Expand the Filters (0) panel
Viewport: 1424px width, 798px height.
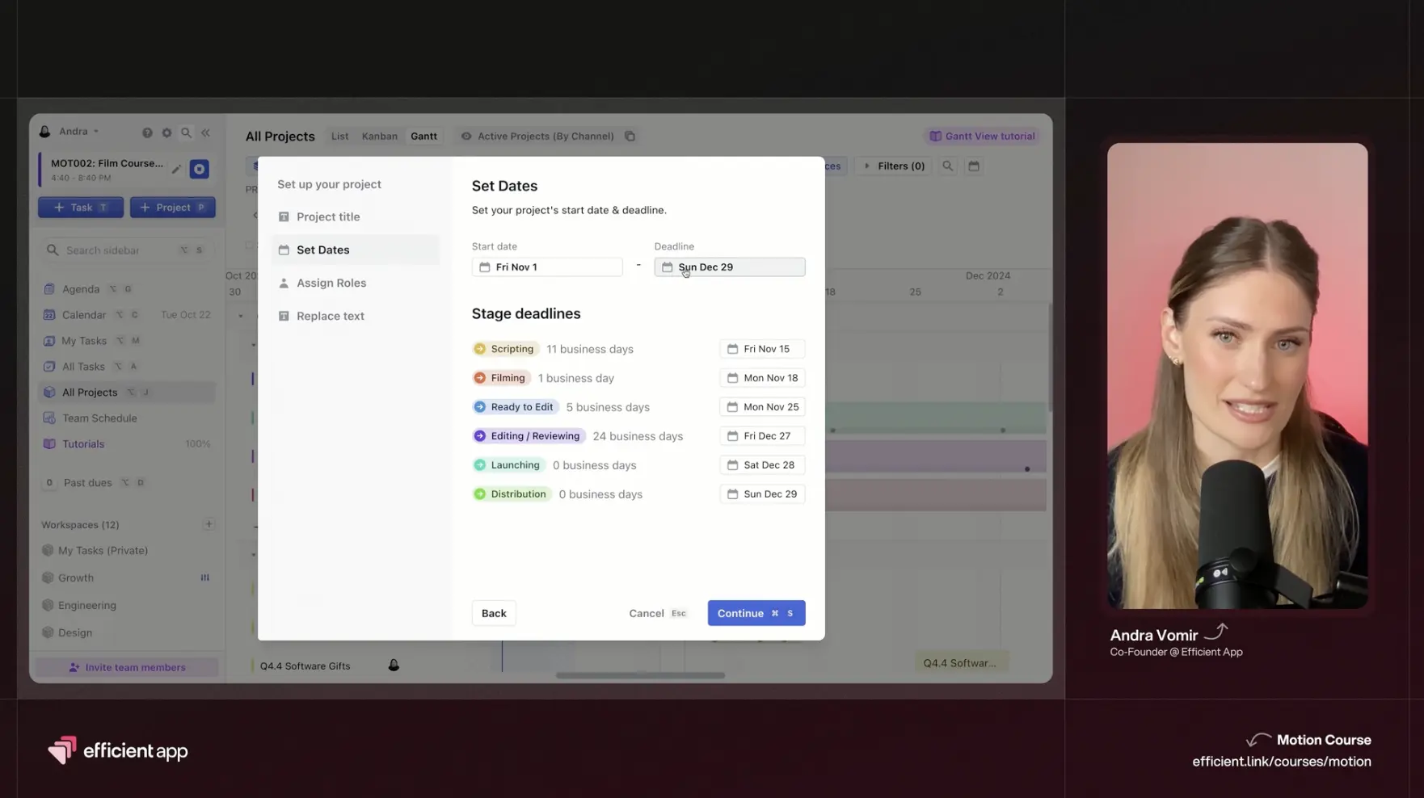(894, 166)
